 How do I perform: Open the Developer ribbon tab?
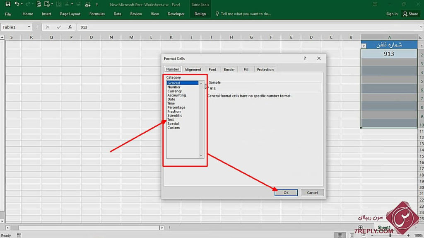pos(176,14)
